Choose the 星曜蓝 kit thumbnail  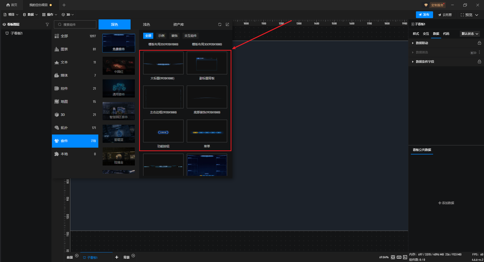[119, 134]
